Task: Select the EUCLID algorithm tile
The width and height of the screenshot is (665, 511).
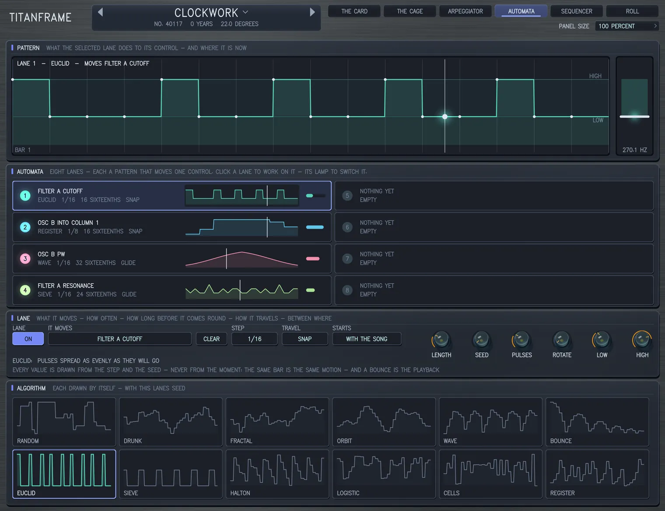Action: (x=64, y=474)
